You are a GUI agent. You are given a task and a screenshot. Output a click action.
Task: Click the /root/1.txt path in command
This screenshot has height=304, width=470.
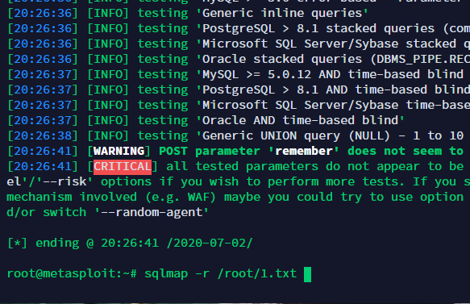pyautogui.click(x=257, y=273)
